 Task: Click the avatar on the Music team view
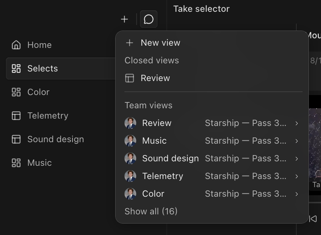tap(130, 141)
